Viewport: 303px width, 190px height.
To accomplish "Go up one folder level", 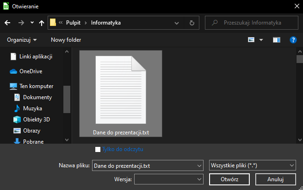I will point(41,23).
